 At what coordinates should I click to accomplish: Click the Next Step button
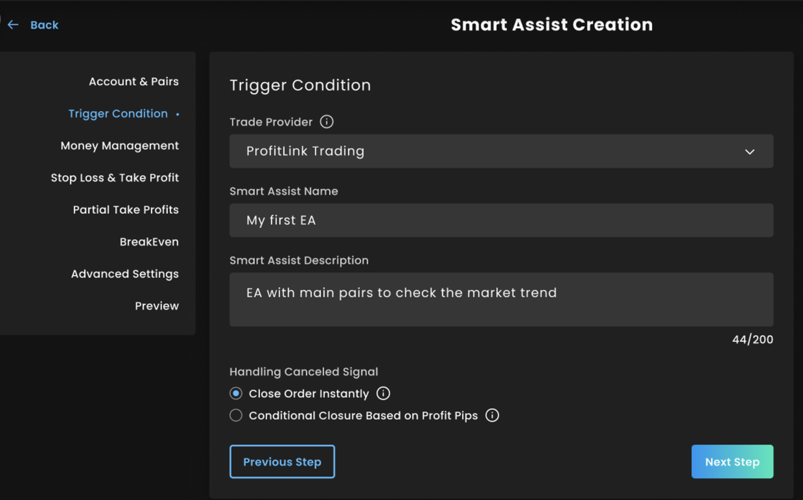(732, 462)
